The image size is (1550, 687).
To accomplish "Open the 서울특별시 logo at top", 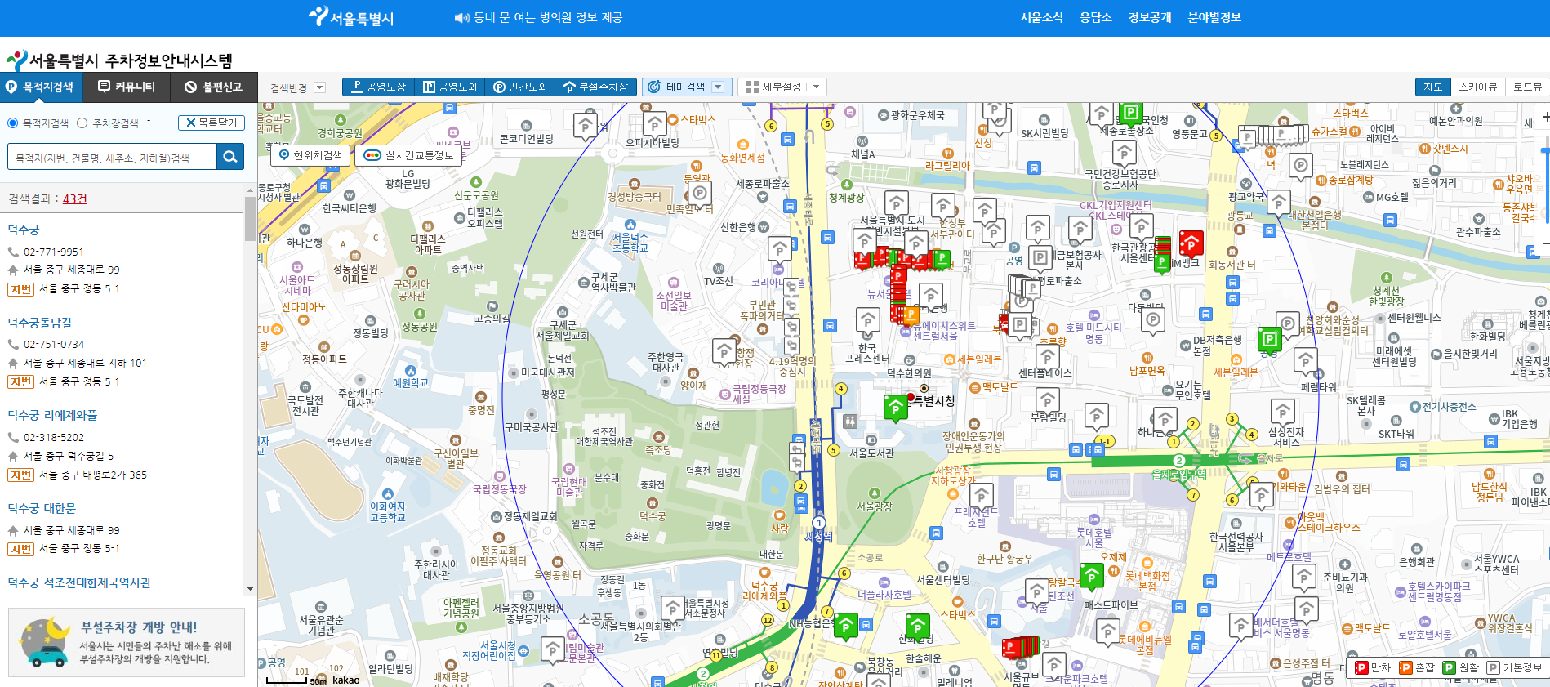I will click(351, 17).
